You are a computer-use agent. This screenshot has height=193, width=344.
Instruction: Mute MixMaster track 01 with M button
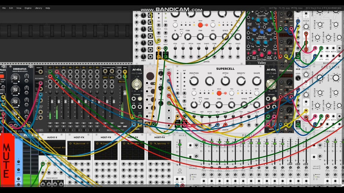pyautogui.click(x=50, y=123)
